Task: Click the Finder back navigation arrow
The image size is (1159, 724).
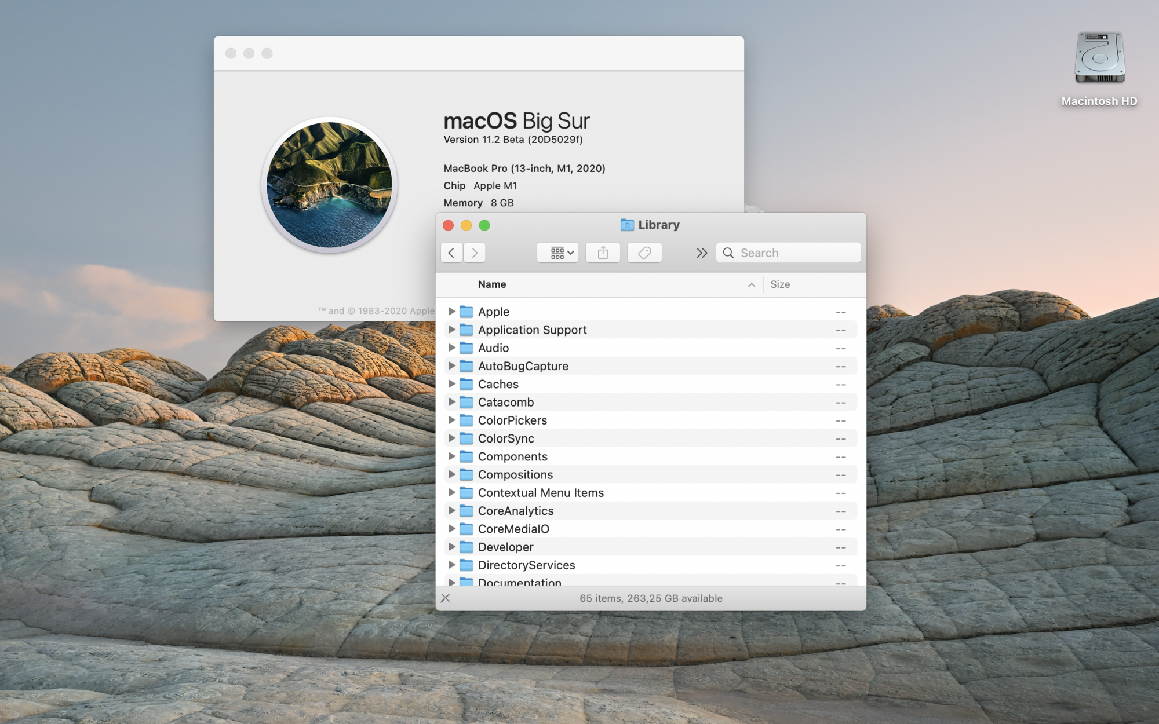Action: coord(451,253)
